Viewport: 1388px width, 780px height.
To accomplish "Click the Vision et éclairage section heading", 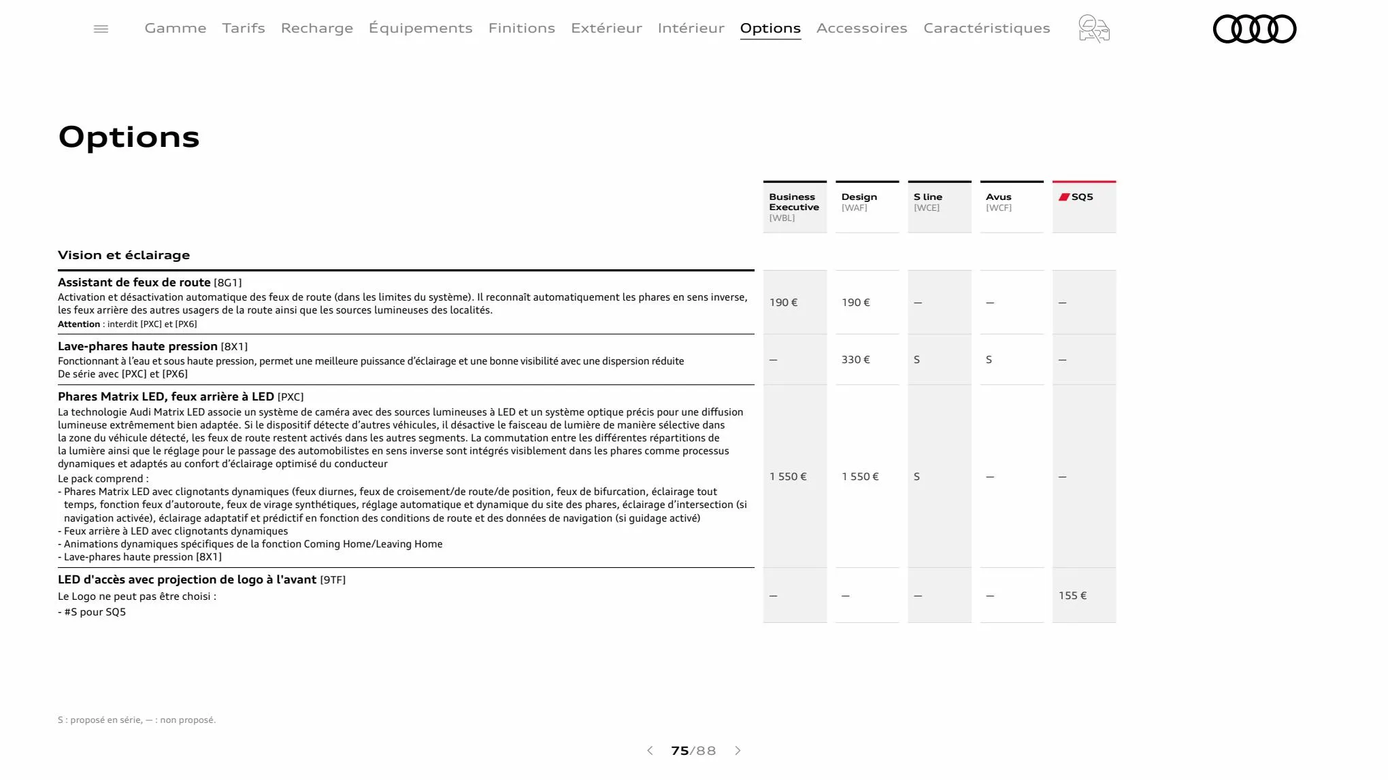I will 124,255.
